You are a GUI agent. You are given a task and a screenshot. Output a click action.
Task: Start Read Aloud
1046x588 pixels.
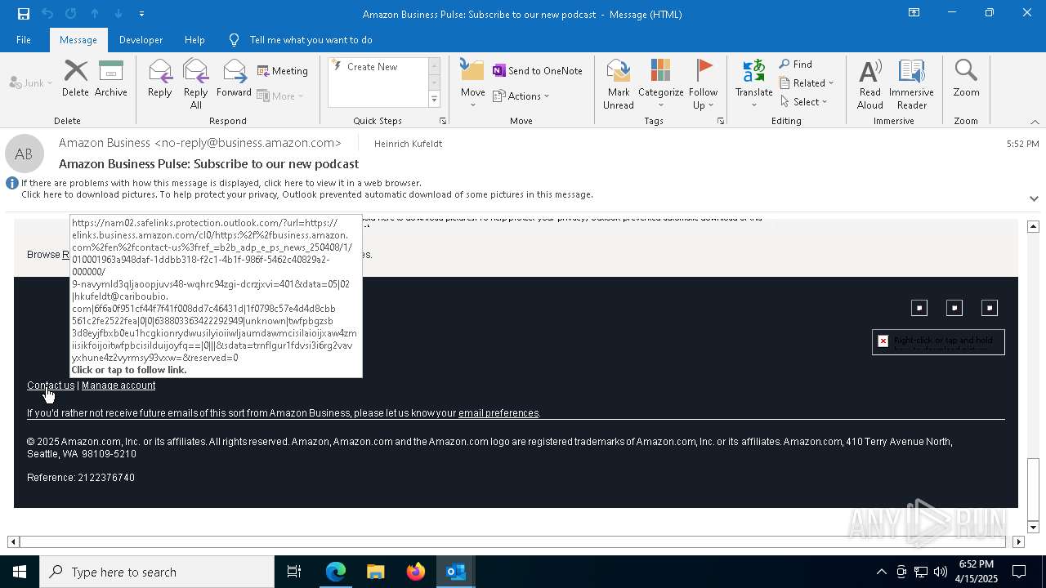(x=870, y=84)
